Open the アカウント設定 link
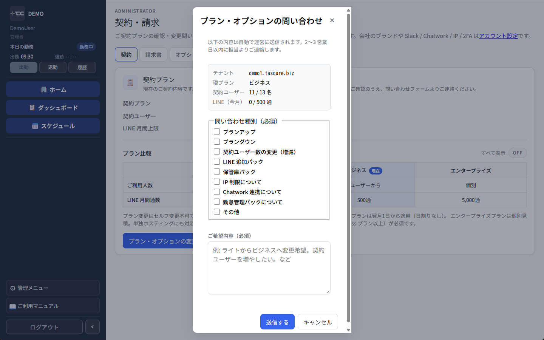This screenshot has height=340, width=544. point(498,36)
